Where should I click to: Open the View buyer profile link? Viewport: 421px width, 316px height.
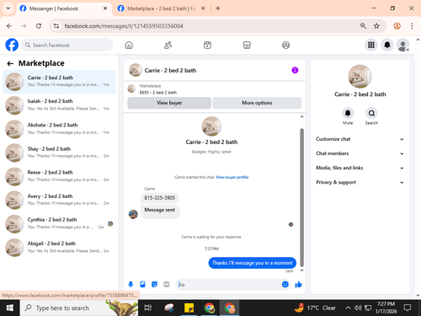(x=232, y=177)
